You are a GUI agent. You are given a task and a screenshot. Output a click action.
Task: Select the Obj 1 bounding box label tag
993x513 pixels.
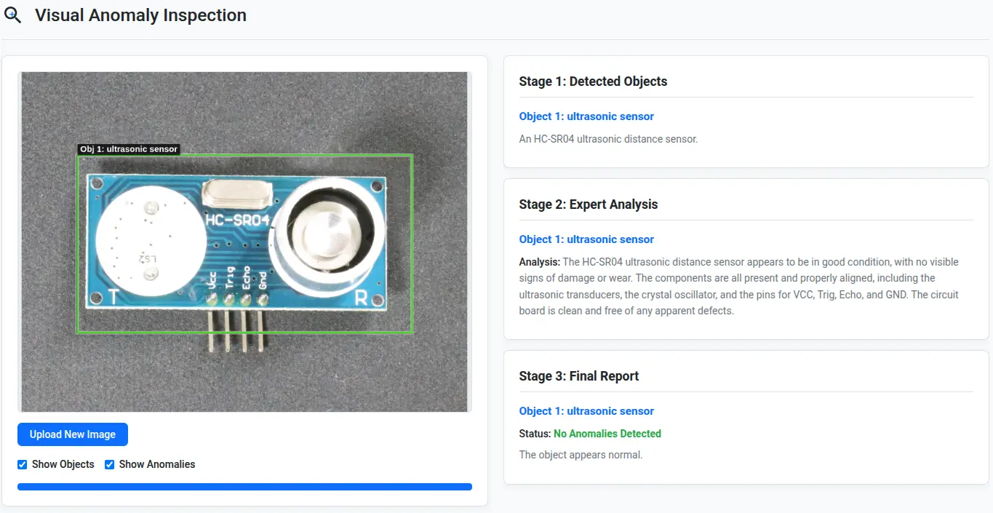tap(129, 149)
